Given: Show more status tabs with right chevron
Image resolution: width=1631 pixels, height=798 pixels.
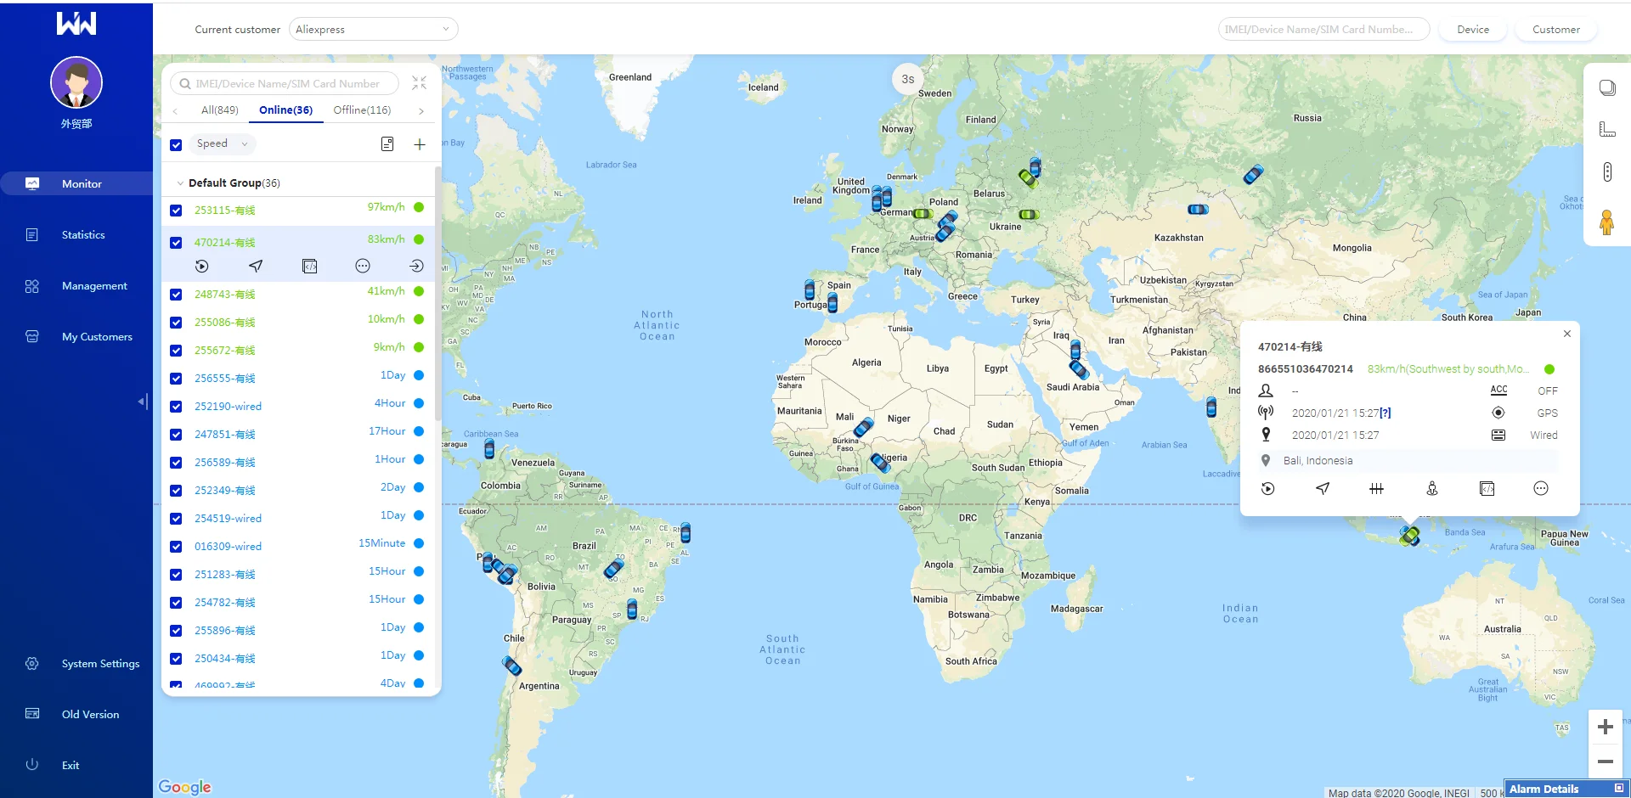Looking at the screenshot, I should click(421, 111).
